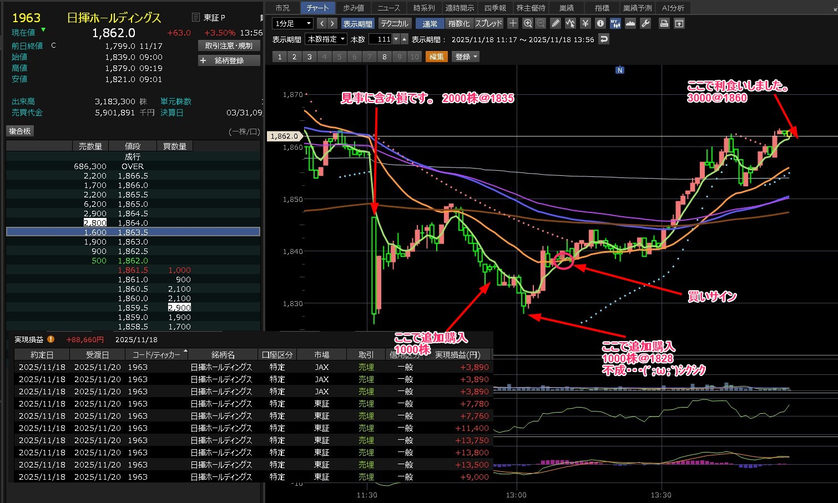Open the 1分足 timeframe dropdown

(293, 23)
